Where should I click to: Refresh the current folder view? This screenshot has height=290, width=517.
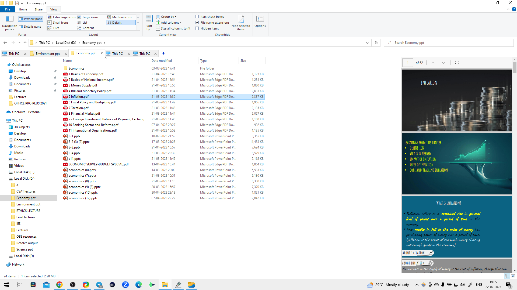point(376,42)
